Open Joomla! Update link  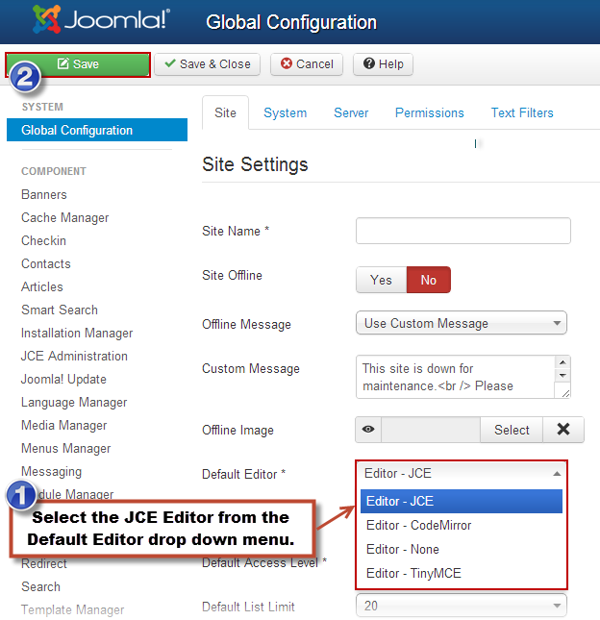pos(63,379)
